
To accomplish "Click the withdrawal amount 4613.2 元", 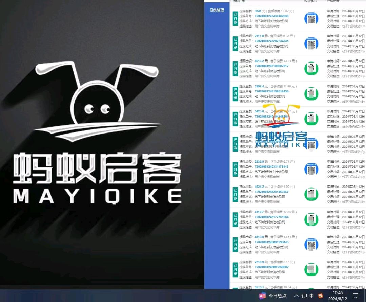I will point(261,61).
